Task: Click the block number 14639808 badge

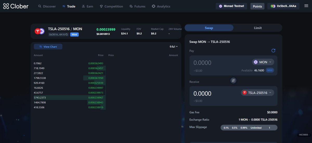Action: point(303,135)
